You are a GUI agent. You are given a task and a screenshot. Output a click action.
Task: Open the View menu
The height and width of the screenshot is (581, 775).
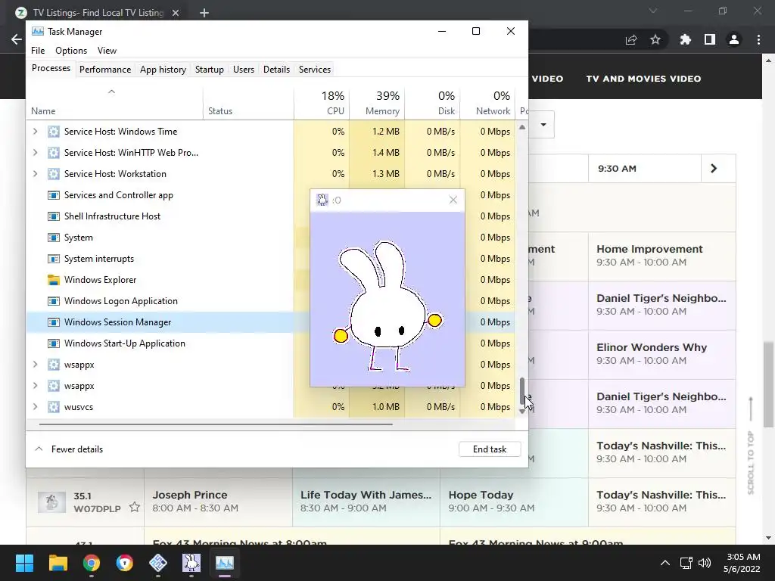click(107, 51)
